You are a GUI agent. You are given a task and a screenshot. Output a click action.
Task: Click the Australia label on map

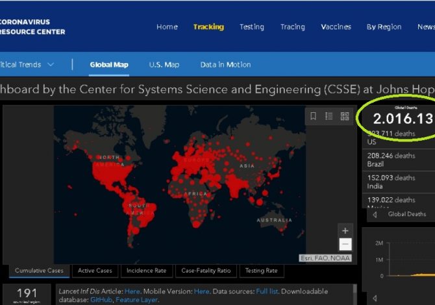coord(274,220)
